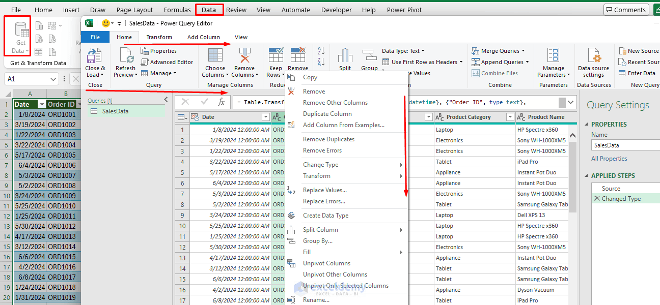This screenshot has height=305, width=660.
Task: Click the Comments button in Excel
Action: 625,10
